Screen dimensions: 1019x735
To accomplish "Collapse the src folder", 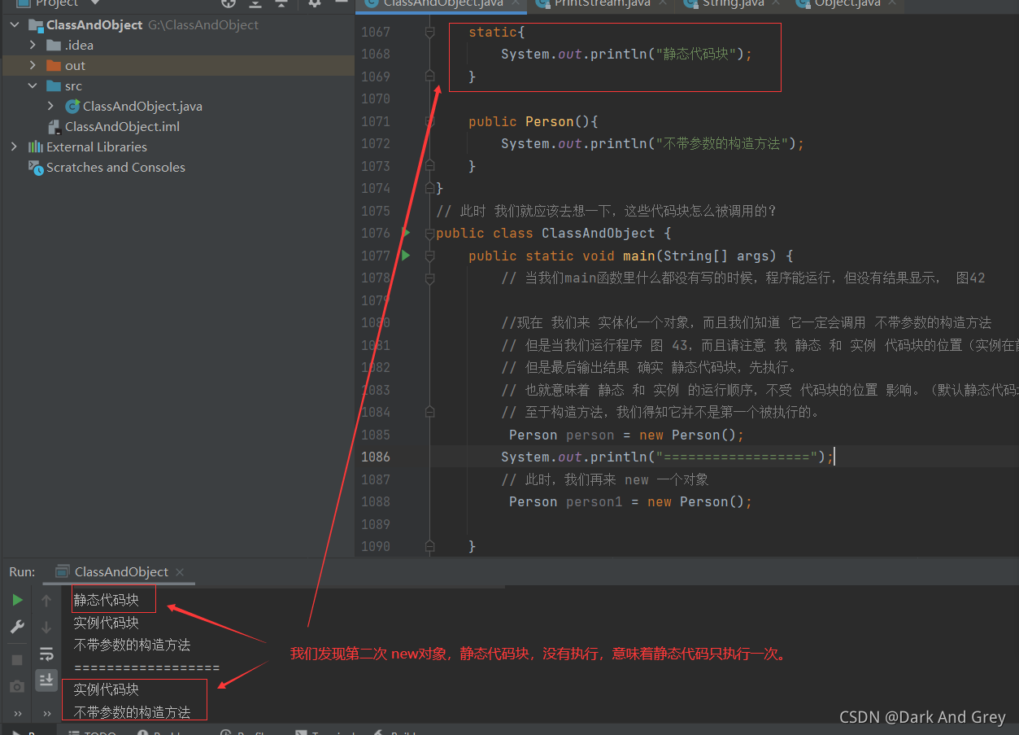I will point(33,86).
